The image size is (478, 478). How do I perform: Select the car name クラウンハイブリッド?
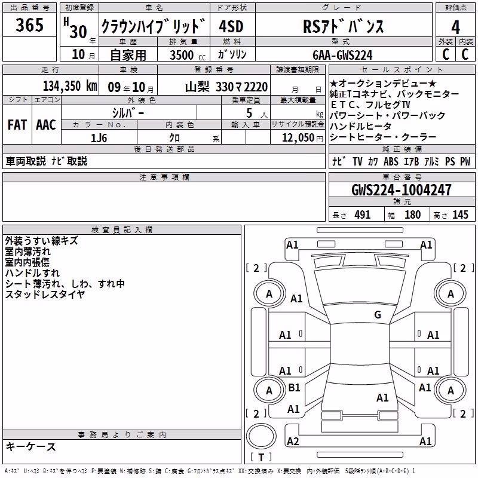tap(154, 26)
